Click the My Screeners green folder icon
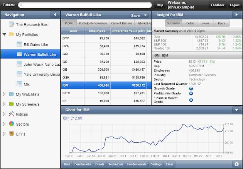The image size is (243, 169). [x=11, y=104]
